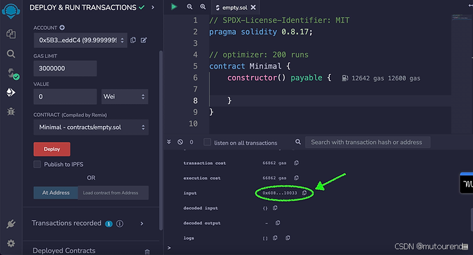Copy the second logs value

[288, 238]
